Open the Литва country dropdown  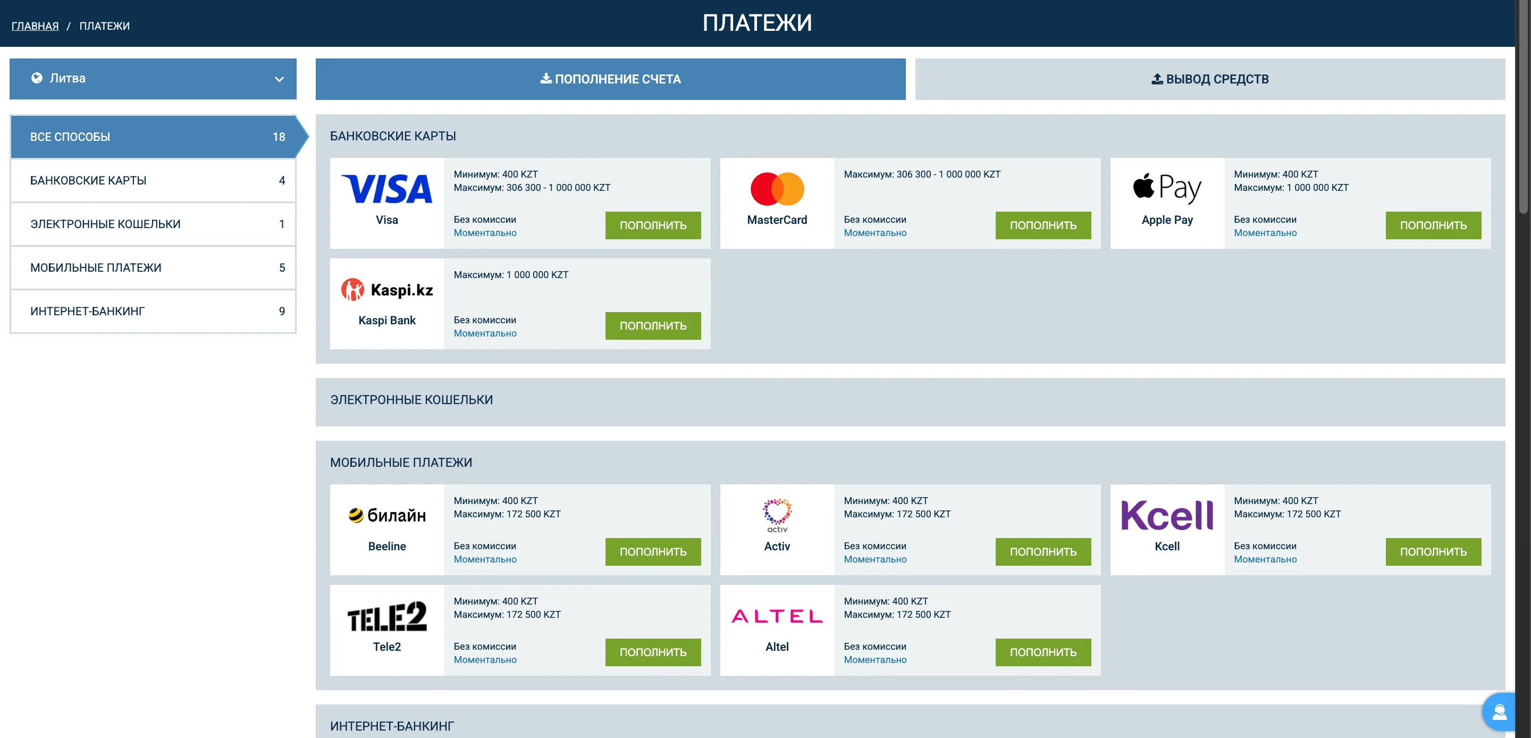coord(153,78)
